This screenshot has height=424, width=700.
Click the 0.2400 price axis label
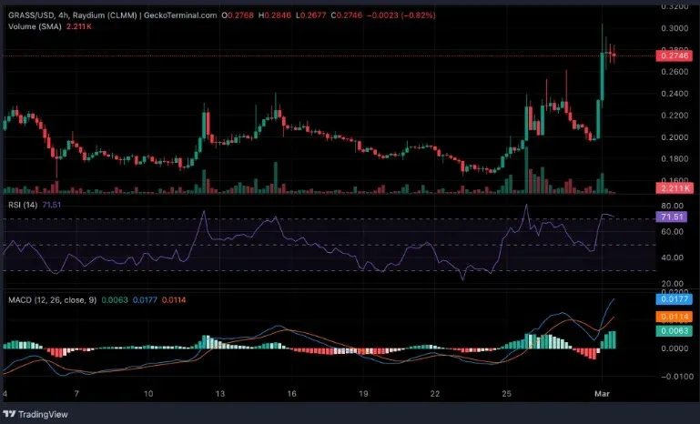[675, 94]
